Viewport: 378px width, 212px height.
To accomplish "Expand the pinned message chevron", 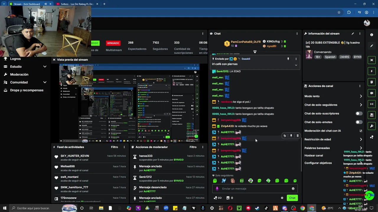I will (296, 65).
